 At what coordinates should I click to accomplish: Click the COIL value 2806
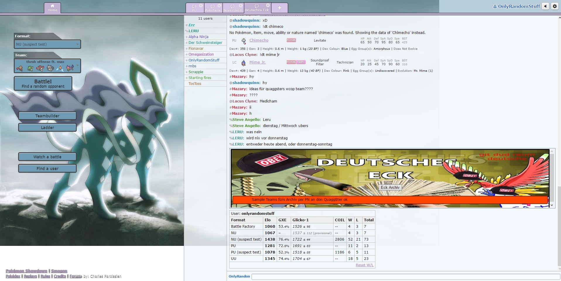(340, 239)
